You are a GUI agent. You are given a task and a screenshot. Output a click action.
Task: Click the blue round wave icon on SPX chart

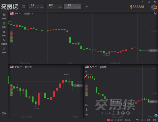[x=156, y=116]
